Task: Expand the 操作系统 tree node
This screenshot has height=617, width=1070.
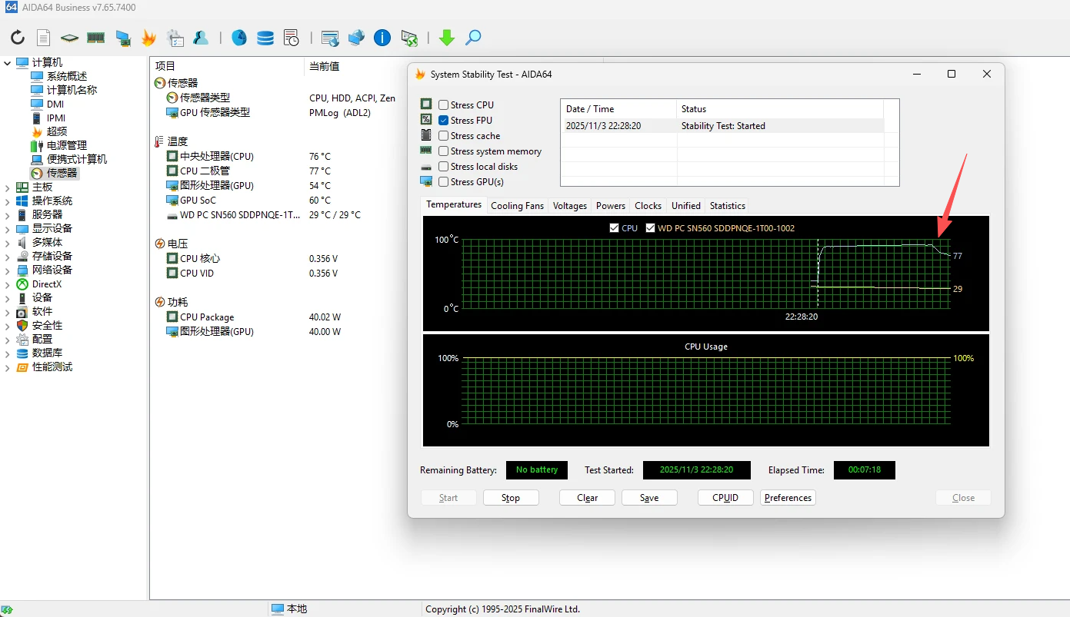Action: tap(8, 201)
